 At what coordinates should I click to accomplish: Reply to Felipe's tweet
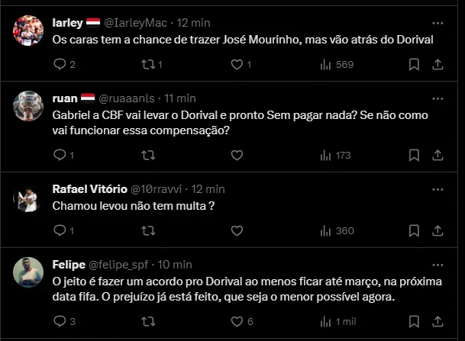[x=60, y=321]
